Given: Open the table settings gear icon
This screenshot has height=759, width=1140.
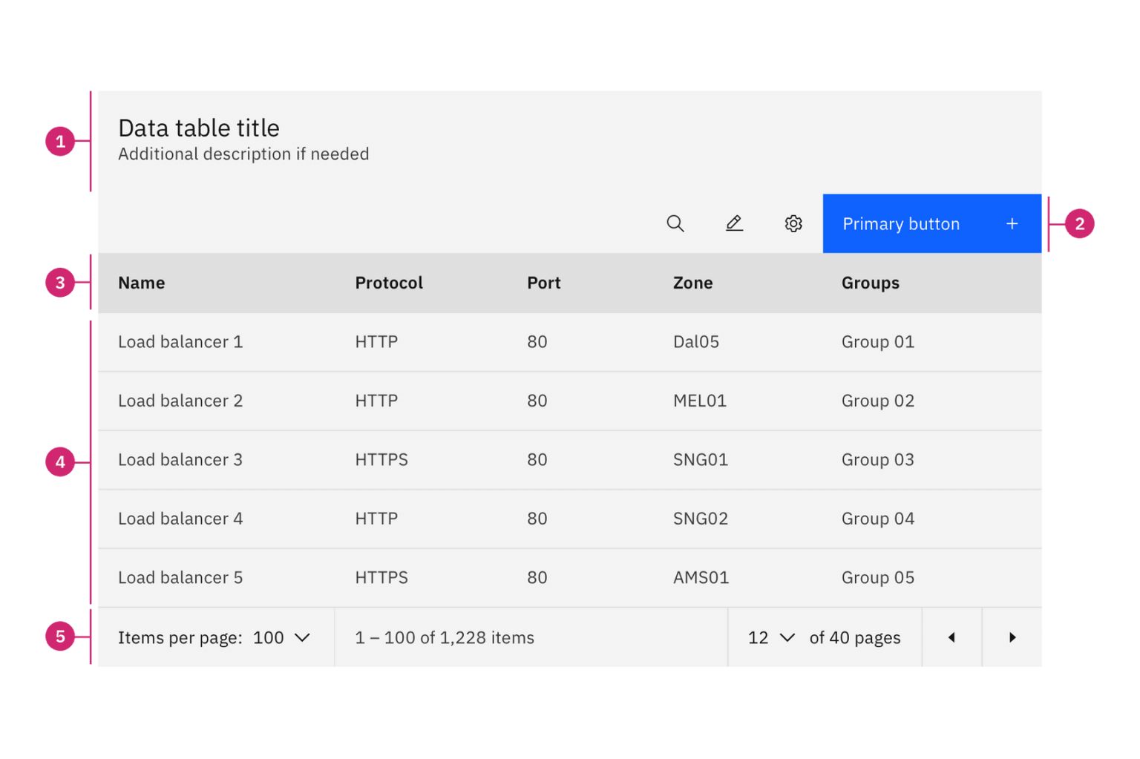Looking at the screenshot, I should coord(793,223).
